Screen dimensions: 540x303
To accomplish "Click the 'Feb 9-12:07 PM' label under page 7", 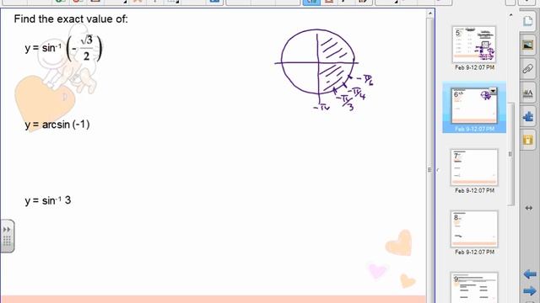I will point(474,190).
